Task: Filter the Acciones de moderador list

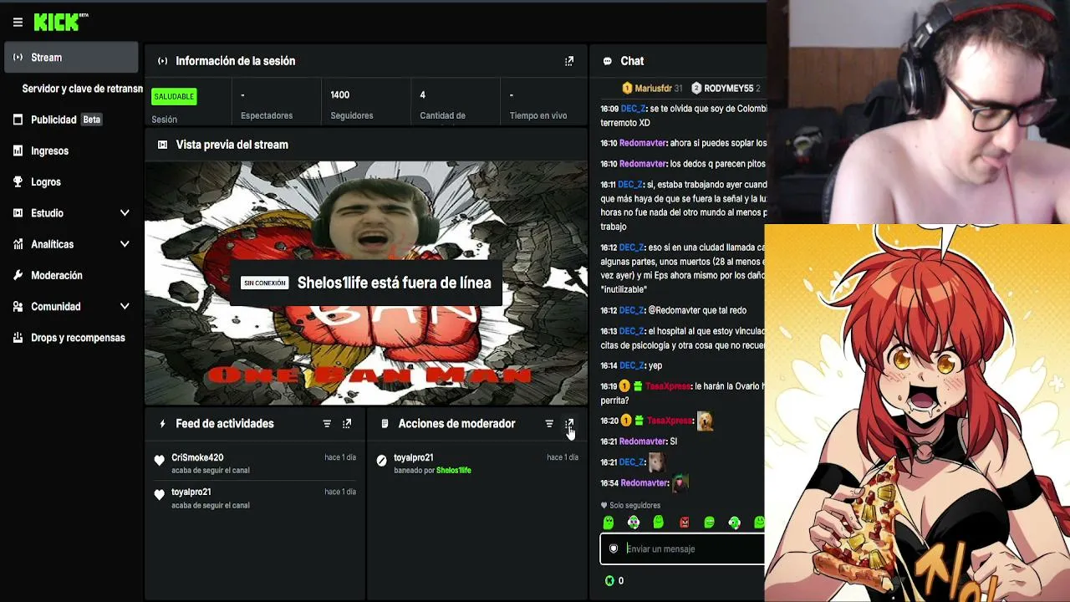Action: 549,424
